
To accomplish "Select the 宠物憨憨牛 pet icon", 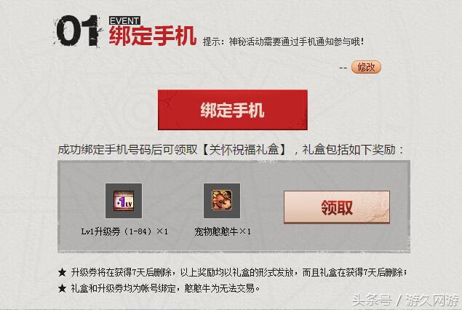I will (222, 201).
